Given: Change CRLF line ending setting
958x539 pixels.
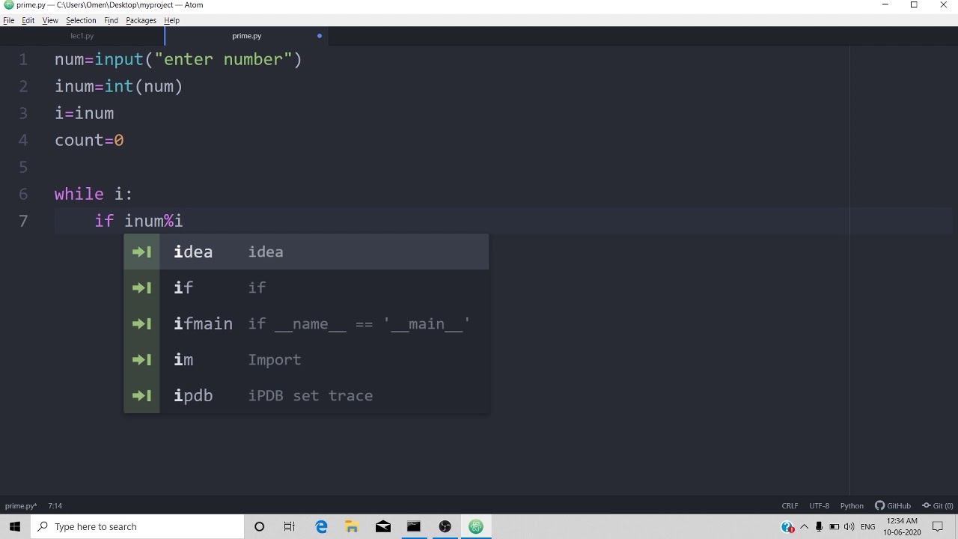Looking at the screenshot, I should (x=790, y=506).
